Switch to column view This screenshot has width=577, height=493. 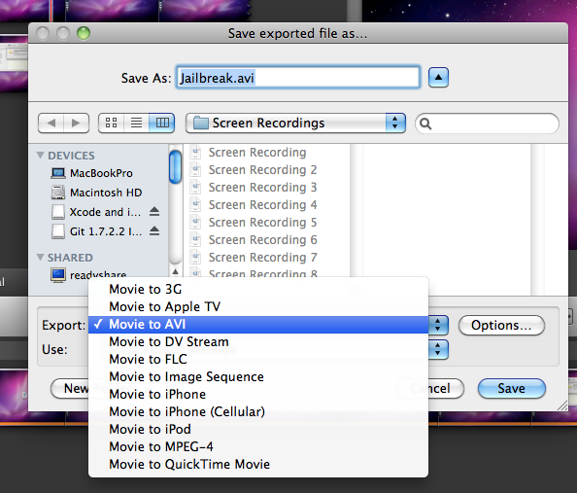click(x=162, y=123)
